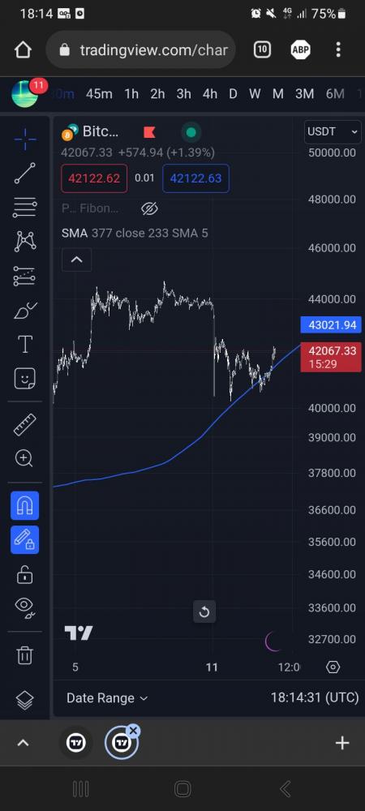Select the Text annotation tool
Image resolution: width=365 pixels, height=811 pixels.
[x=25, y=345]
